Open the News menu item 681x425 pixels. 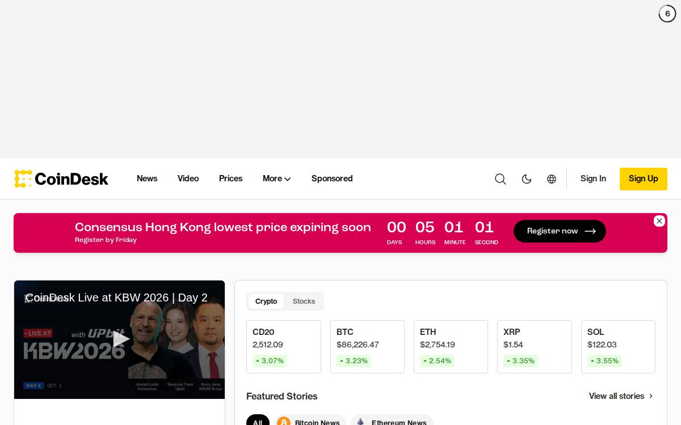[147, 178]
